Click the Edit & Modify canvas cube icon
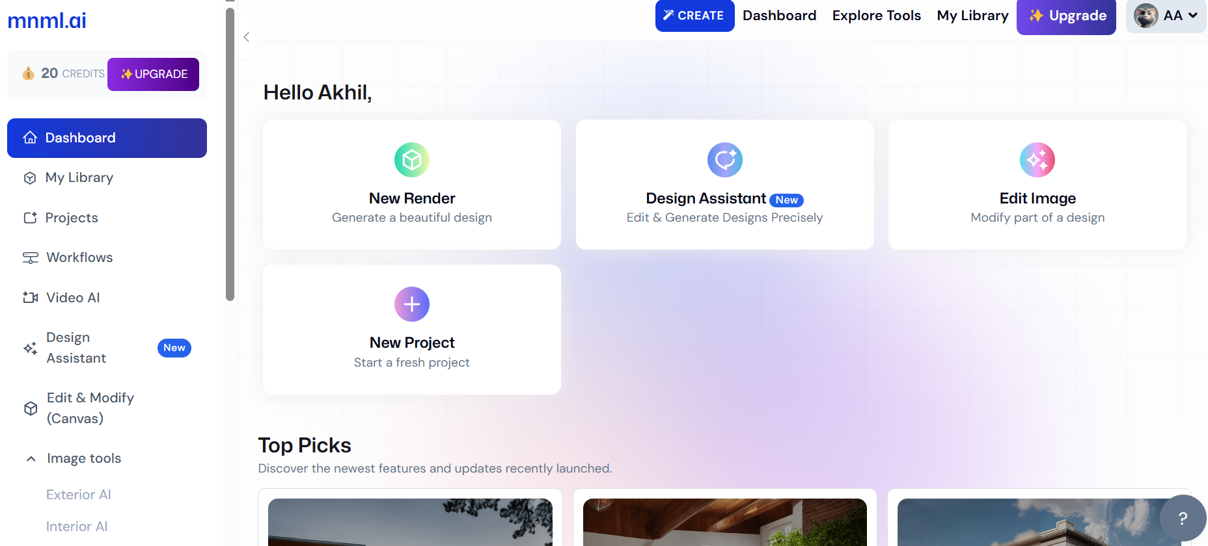Screen dimensions: 1208x546 [31, 408]
